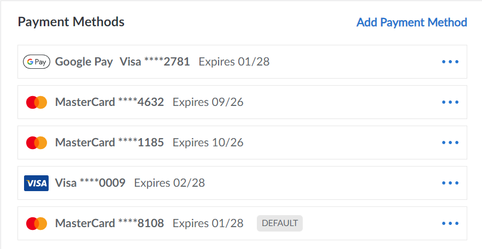Choose the MasterCard ****1185 payment entry

point(328,143)
